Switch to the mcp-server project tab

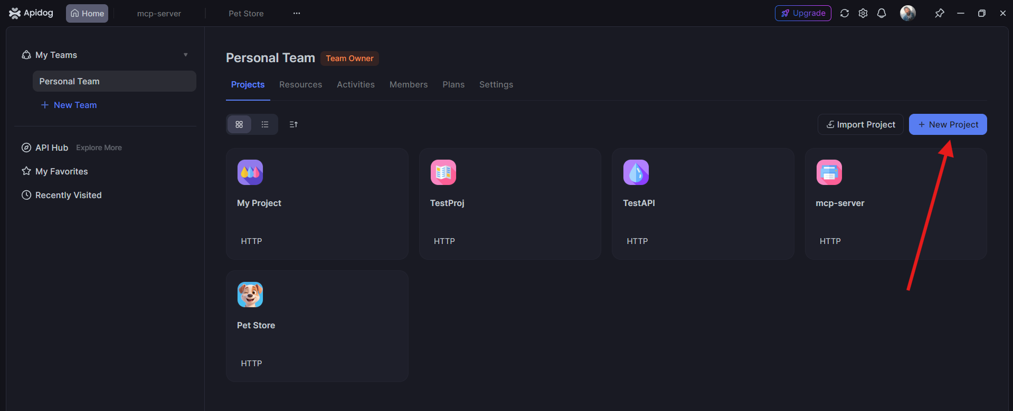click(159, 13)
